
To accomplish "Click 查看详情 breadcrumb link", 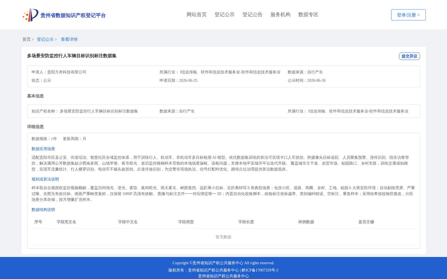I will click(x=69, y=39).
